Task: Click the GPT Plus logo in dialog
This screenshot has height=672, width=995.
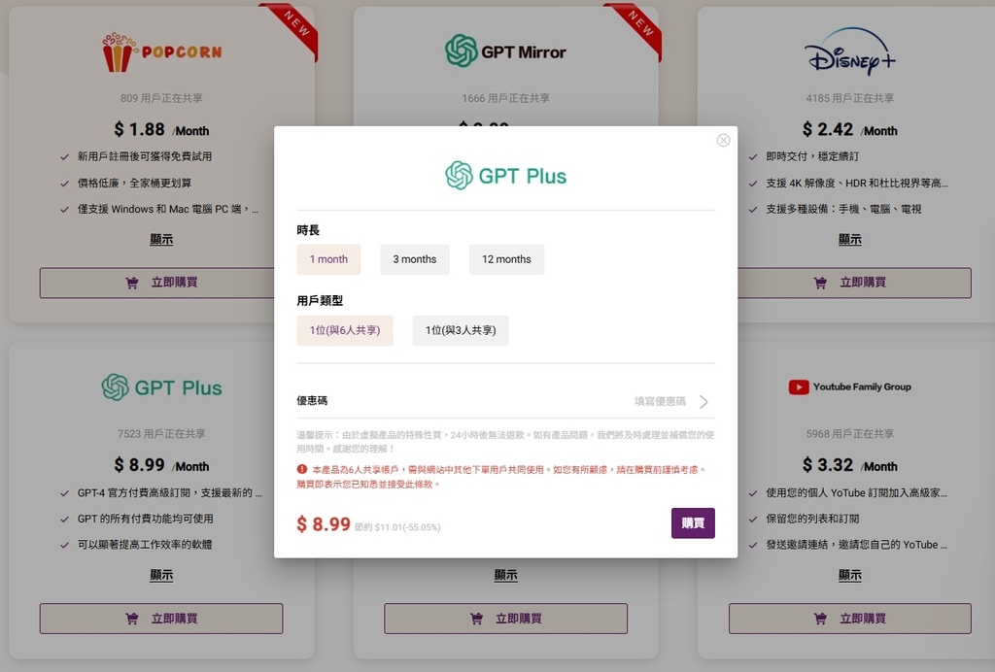Action: 505,176
